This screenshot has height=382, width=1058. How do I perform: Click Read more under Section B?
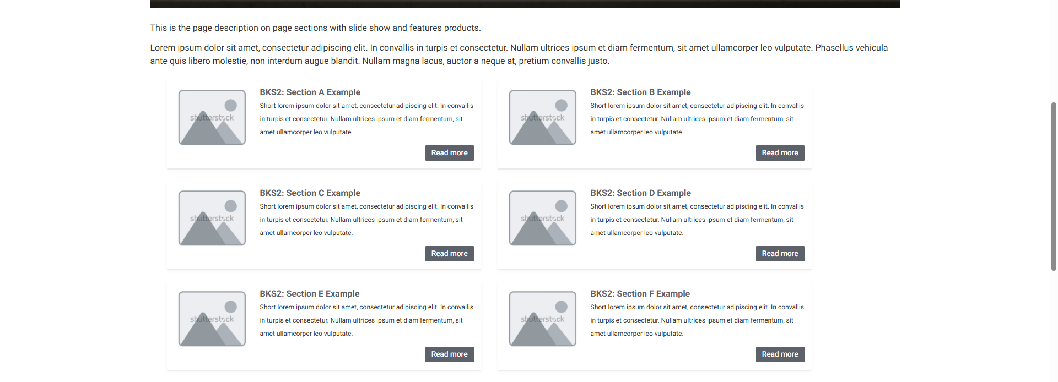780,153
